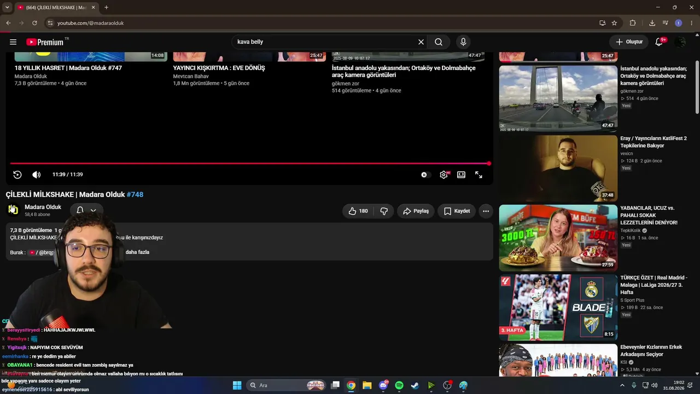Viewport: 700px width, 394px height.
Task: Mute the video player volume
Action: pyautogui.click(x=37, y=175)
